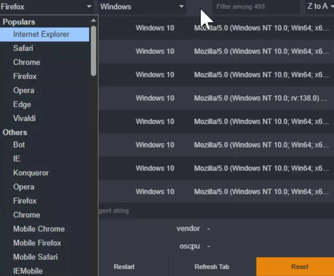Click the browser list scrollbar thumb
The width and height of the screenshot is (334, 276).
click(x=93, y=51)
